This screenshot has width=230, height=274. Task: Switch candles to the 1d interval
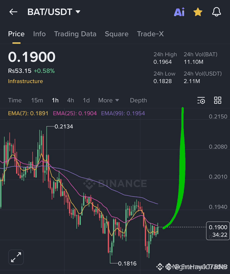86,100
